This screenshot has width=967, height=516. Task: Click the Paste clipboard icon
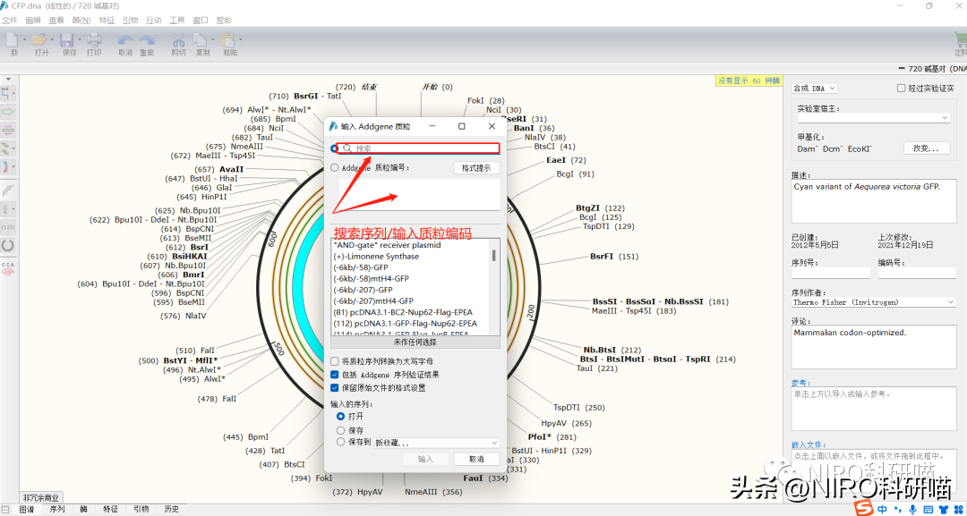tap(229, 40)
